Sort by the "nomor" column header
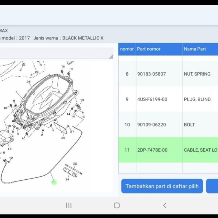Screen dimensions: 218x218 [x=127, y=49]
